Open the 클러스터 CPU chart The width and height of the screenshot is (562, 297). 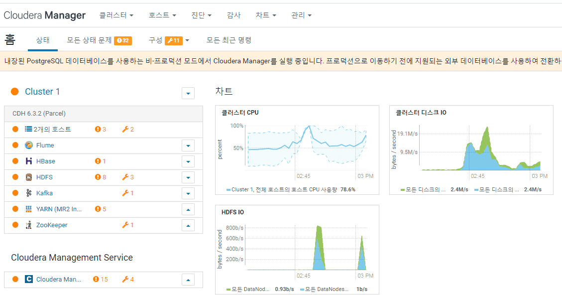tap(297, 150)
